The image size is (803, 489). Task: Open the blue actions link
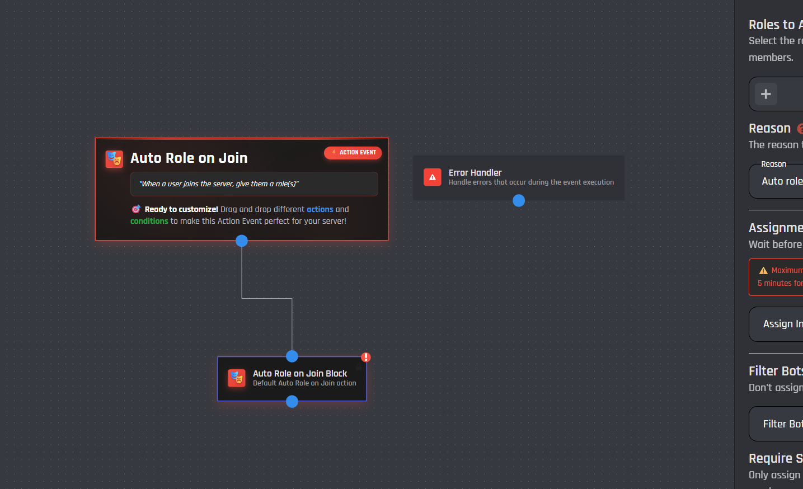[x=320, y=209]
